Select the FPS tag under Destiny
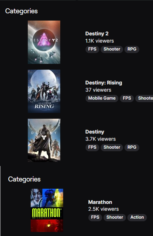 [x=92, y=147]
